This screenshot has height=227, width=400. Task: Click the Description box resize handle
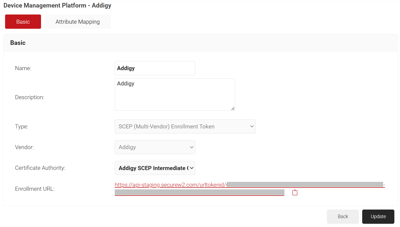point(233,109)
